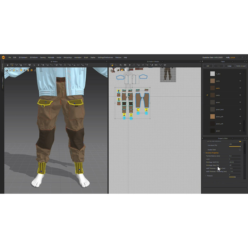Pop out the Fabric panel window icon
The image size is (248, 248).
pyautogui.click(x=244, y=62)
